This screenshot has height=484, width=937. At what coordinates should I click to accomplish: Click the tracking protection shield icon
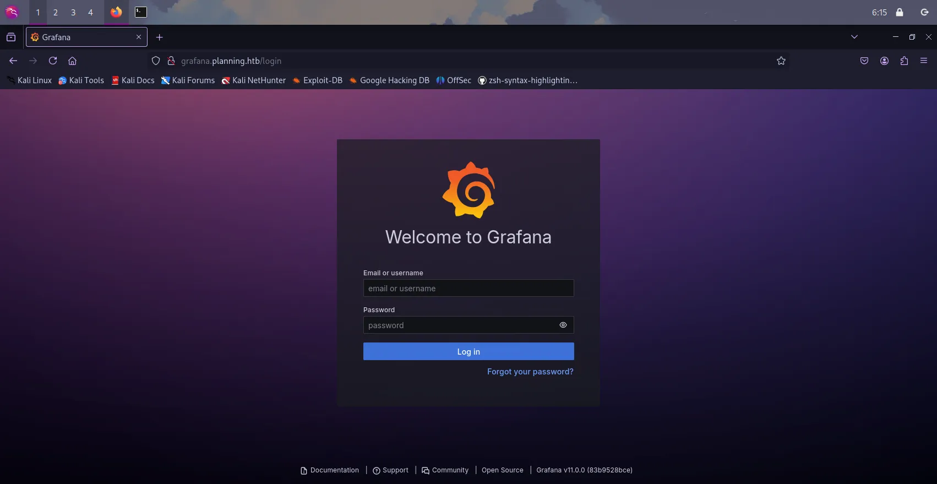(156, 61)
